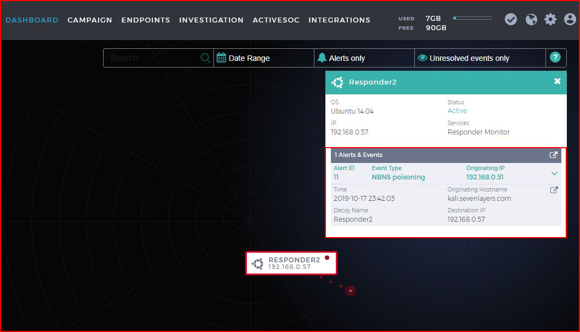This screenshot has width=580, height=332.
Task: Click the checkmark status icon in header
Action: click(511, 19)
